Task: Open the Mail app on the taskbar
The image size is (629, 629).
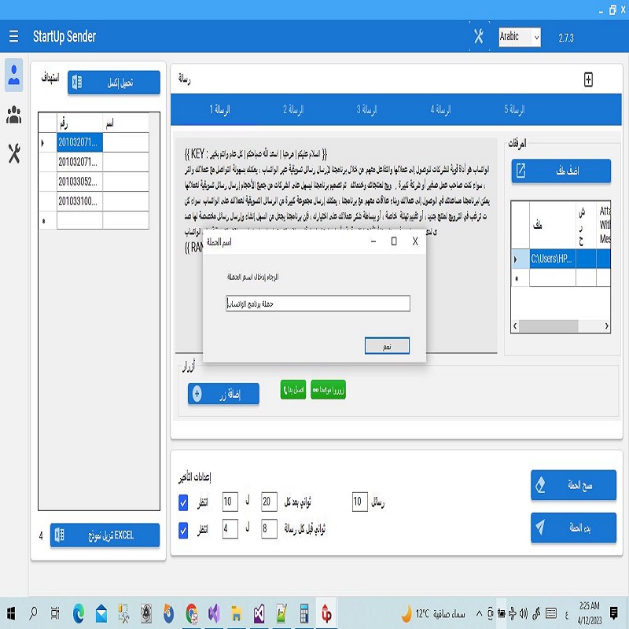Action: (101, 613)
